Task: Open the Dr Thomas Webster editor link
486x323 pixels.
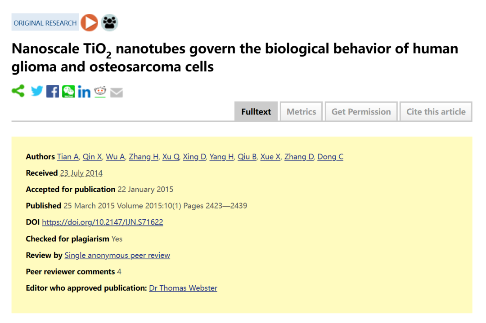Action: (x=183, y=288)
